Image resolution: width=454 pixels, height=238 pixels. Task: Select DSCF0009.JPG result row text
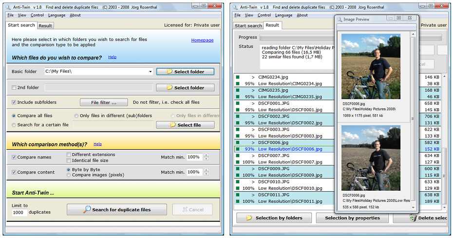[x=274, y=168]
